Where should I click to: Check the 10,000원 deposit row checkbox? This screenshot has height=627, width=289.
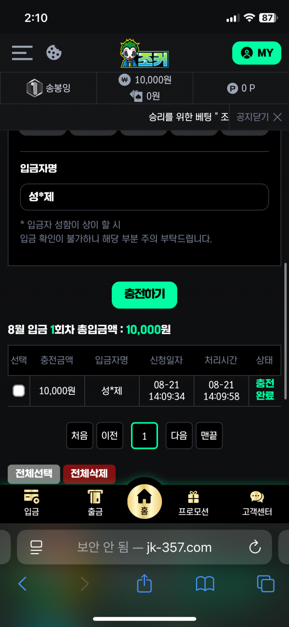point(19,391)
